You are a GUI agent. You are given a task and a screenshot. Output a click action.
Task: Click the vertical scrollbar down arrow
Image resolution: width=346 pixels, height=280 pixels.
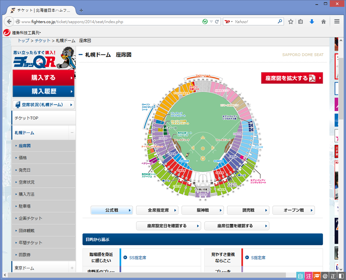point(341,269)
